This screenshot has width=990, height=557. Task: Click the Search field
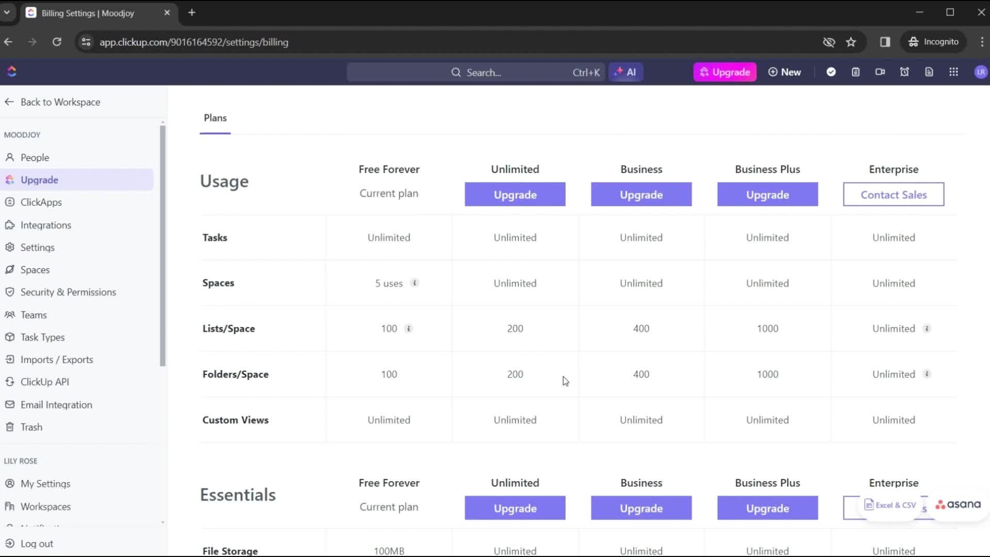[x=476, y=72]
